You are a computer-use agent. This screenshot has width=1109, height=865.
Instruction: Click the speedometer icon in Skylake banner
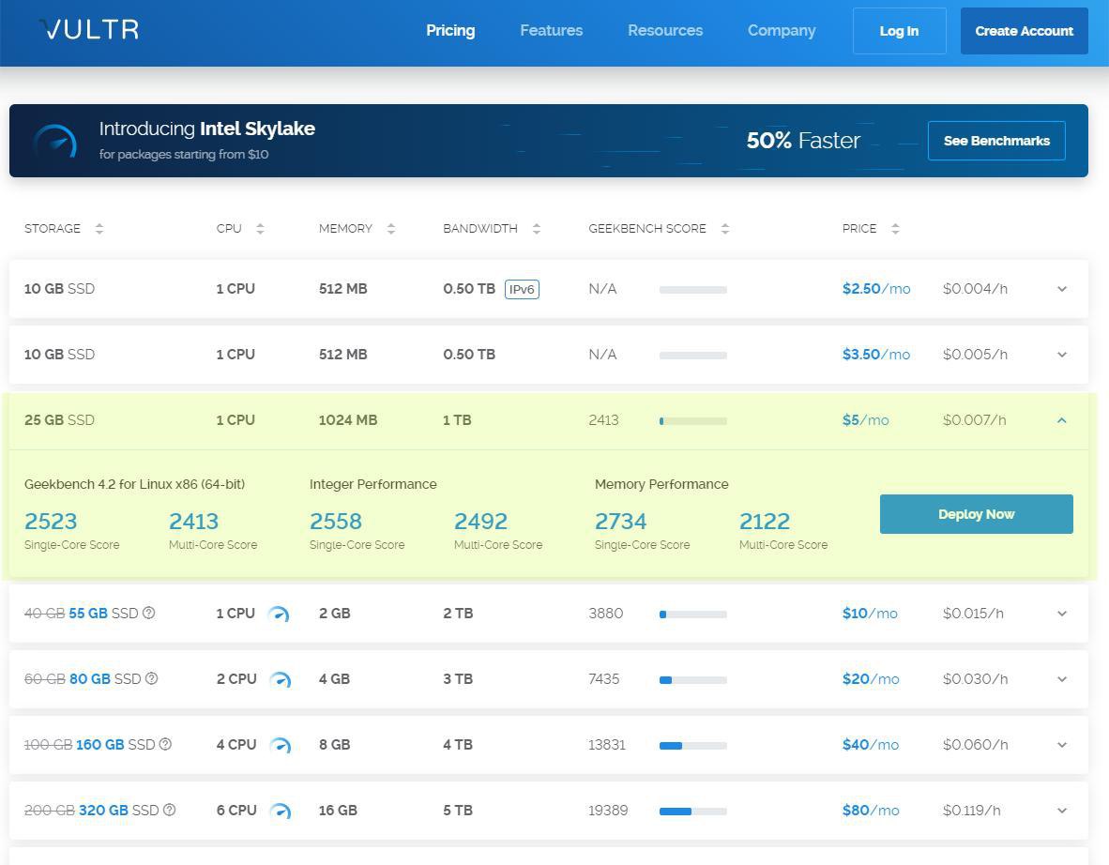(x=55, y=142)
